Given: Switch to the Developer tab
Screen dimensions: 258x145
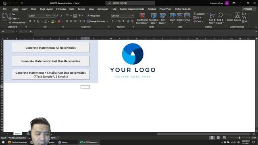Looking at the screenshot, I should [102, 9].
